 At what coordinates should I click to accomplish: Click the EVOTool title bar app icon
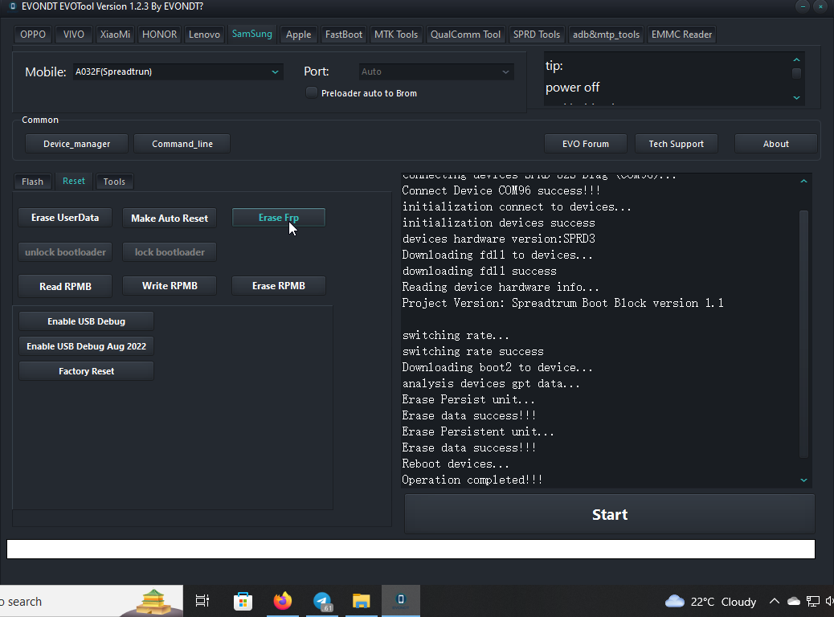(x=13, y=6)
